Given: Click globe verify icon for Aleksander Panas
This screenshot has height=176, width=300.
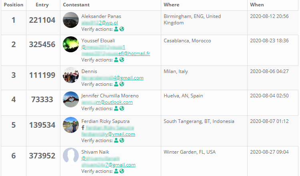Looking at the screenshot, I should tap(122, 29).
